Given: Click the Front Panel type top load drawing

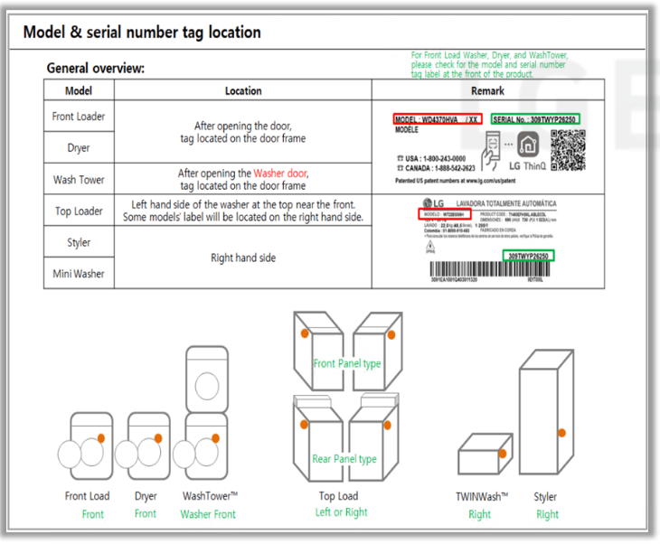Looking at the screenshot, I should 348,352.
